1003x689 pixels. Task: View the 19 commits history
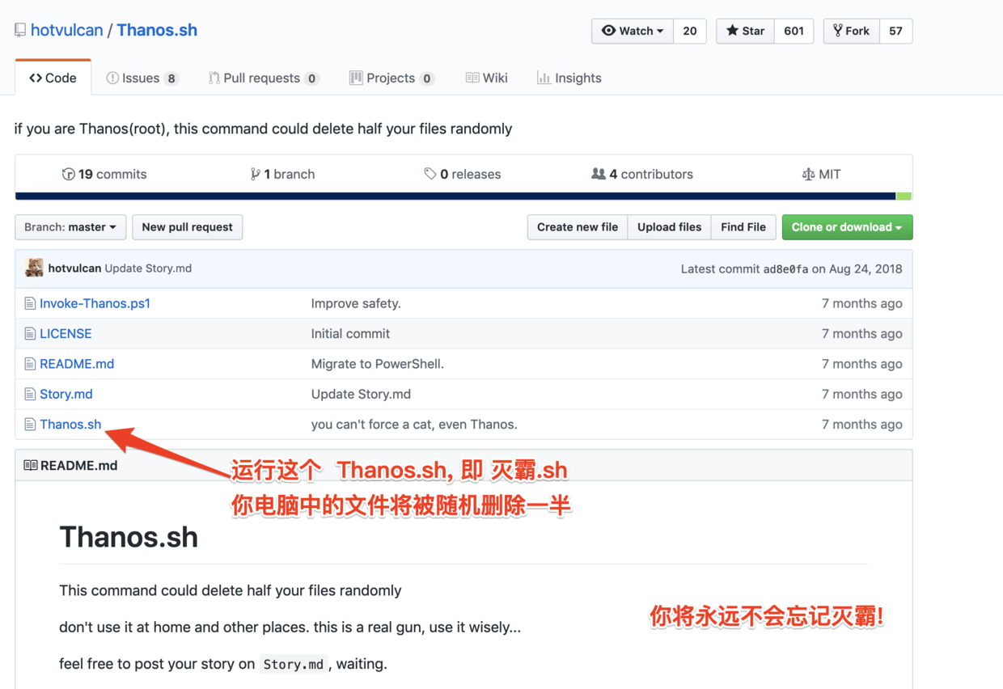pyautogui.click(x=104, y=174)
